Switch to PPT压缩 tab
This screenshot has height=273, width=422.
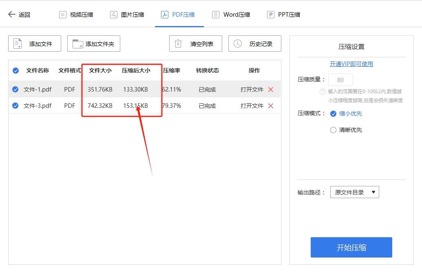[284, 15]
